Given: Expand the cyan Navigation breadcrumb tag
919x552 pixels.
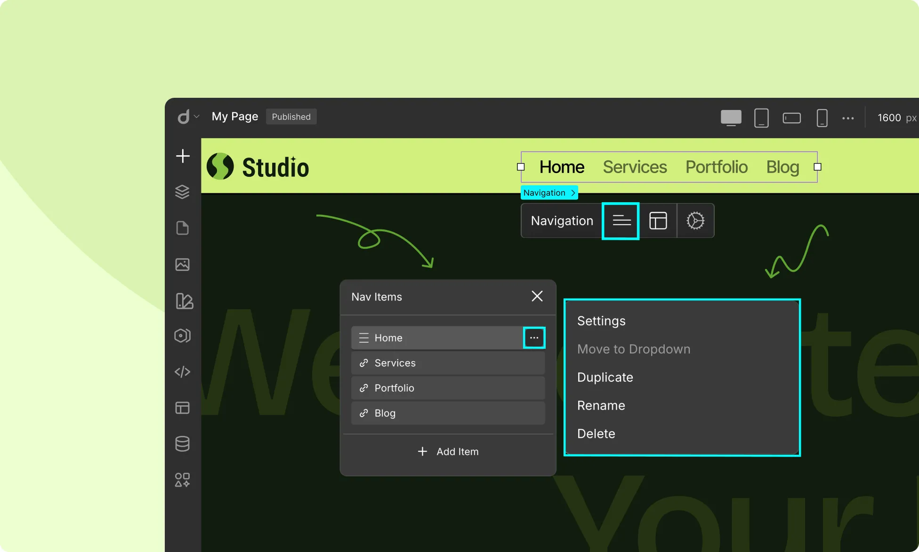Looking at the screenshot, I should click(x=549, y=193).
